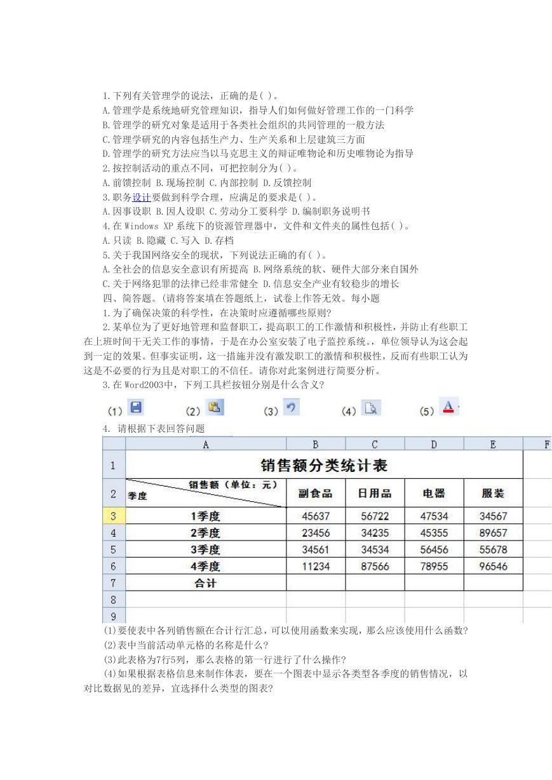This screenshot has width=552, height=780.
Task: Open the 设计 hyperlink
Action: click(142, 197)
